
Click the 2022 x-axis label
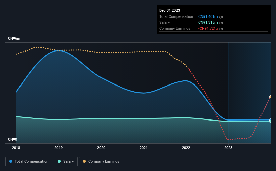(x=186, y=148)
